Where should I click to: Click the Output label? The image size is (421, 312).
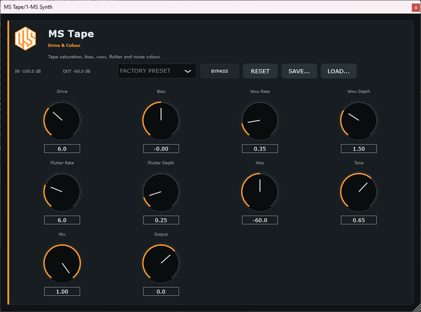point(161,234)
